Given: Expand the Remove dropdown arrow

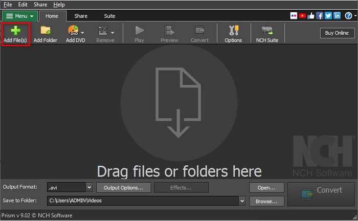Looking at the screenshot, I should [x=113, y=33].
